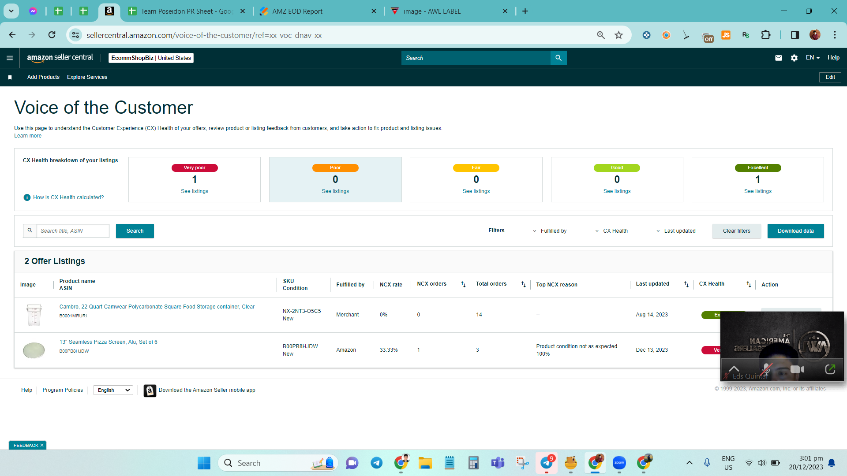Screen dimensions: 847x476
Task: Open Microsoft Teams from the taskbar
Action: pos(498,463)
